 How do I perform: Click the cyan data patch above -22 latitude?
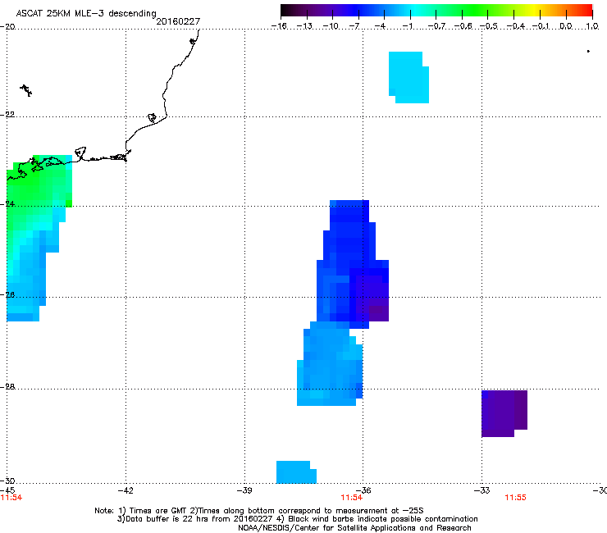408,77
